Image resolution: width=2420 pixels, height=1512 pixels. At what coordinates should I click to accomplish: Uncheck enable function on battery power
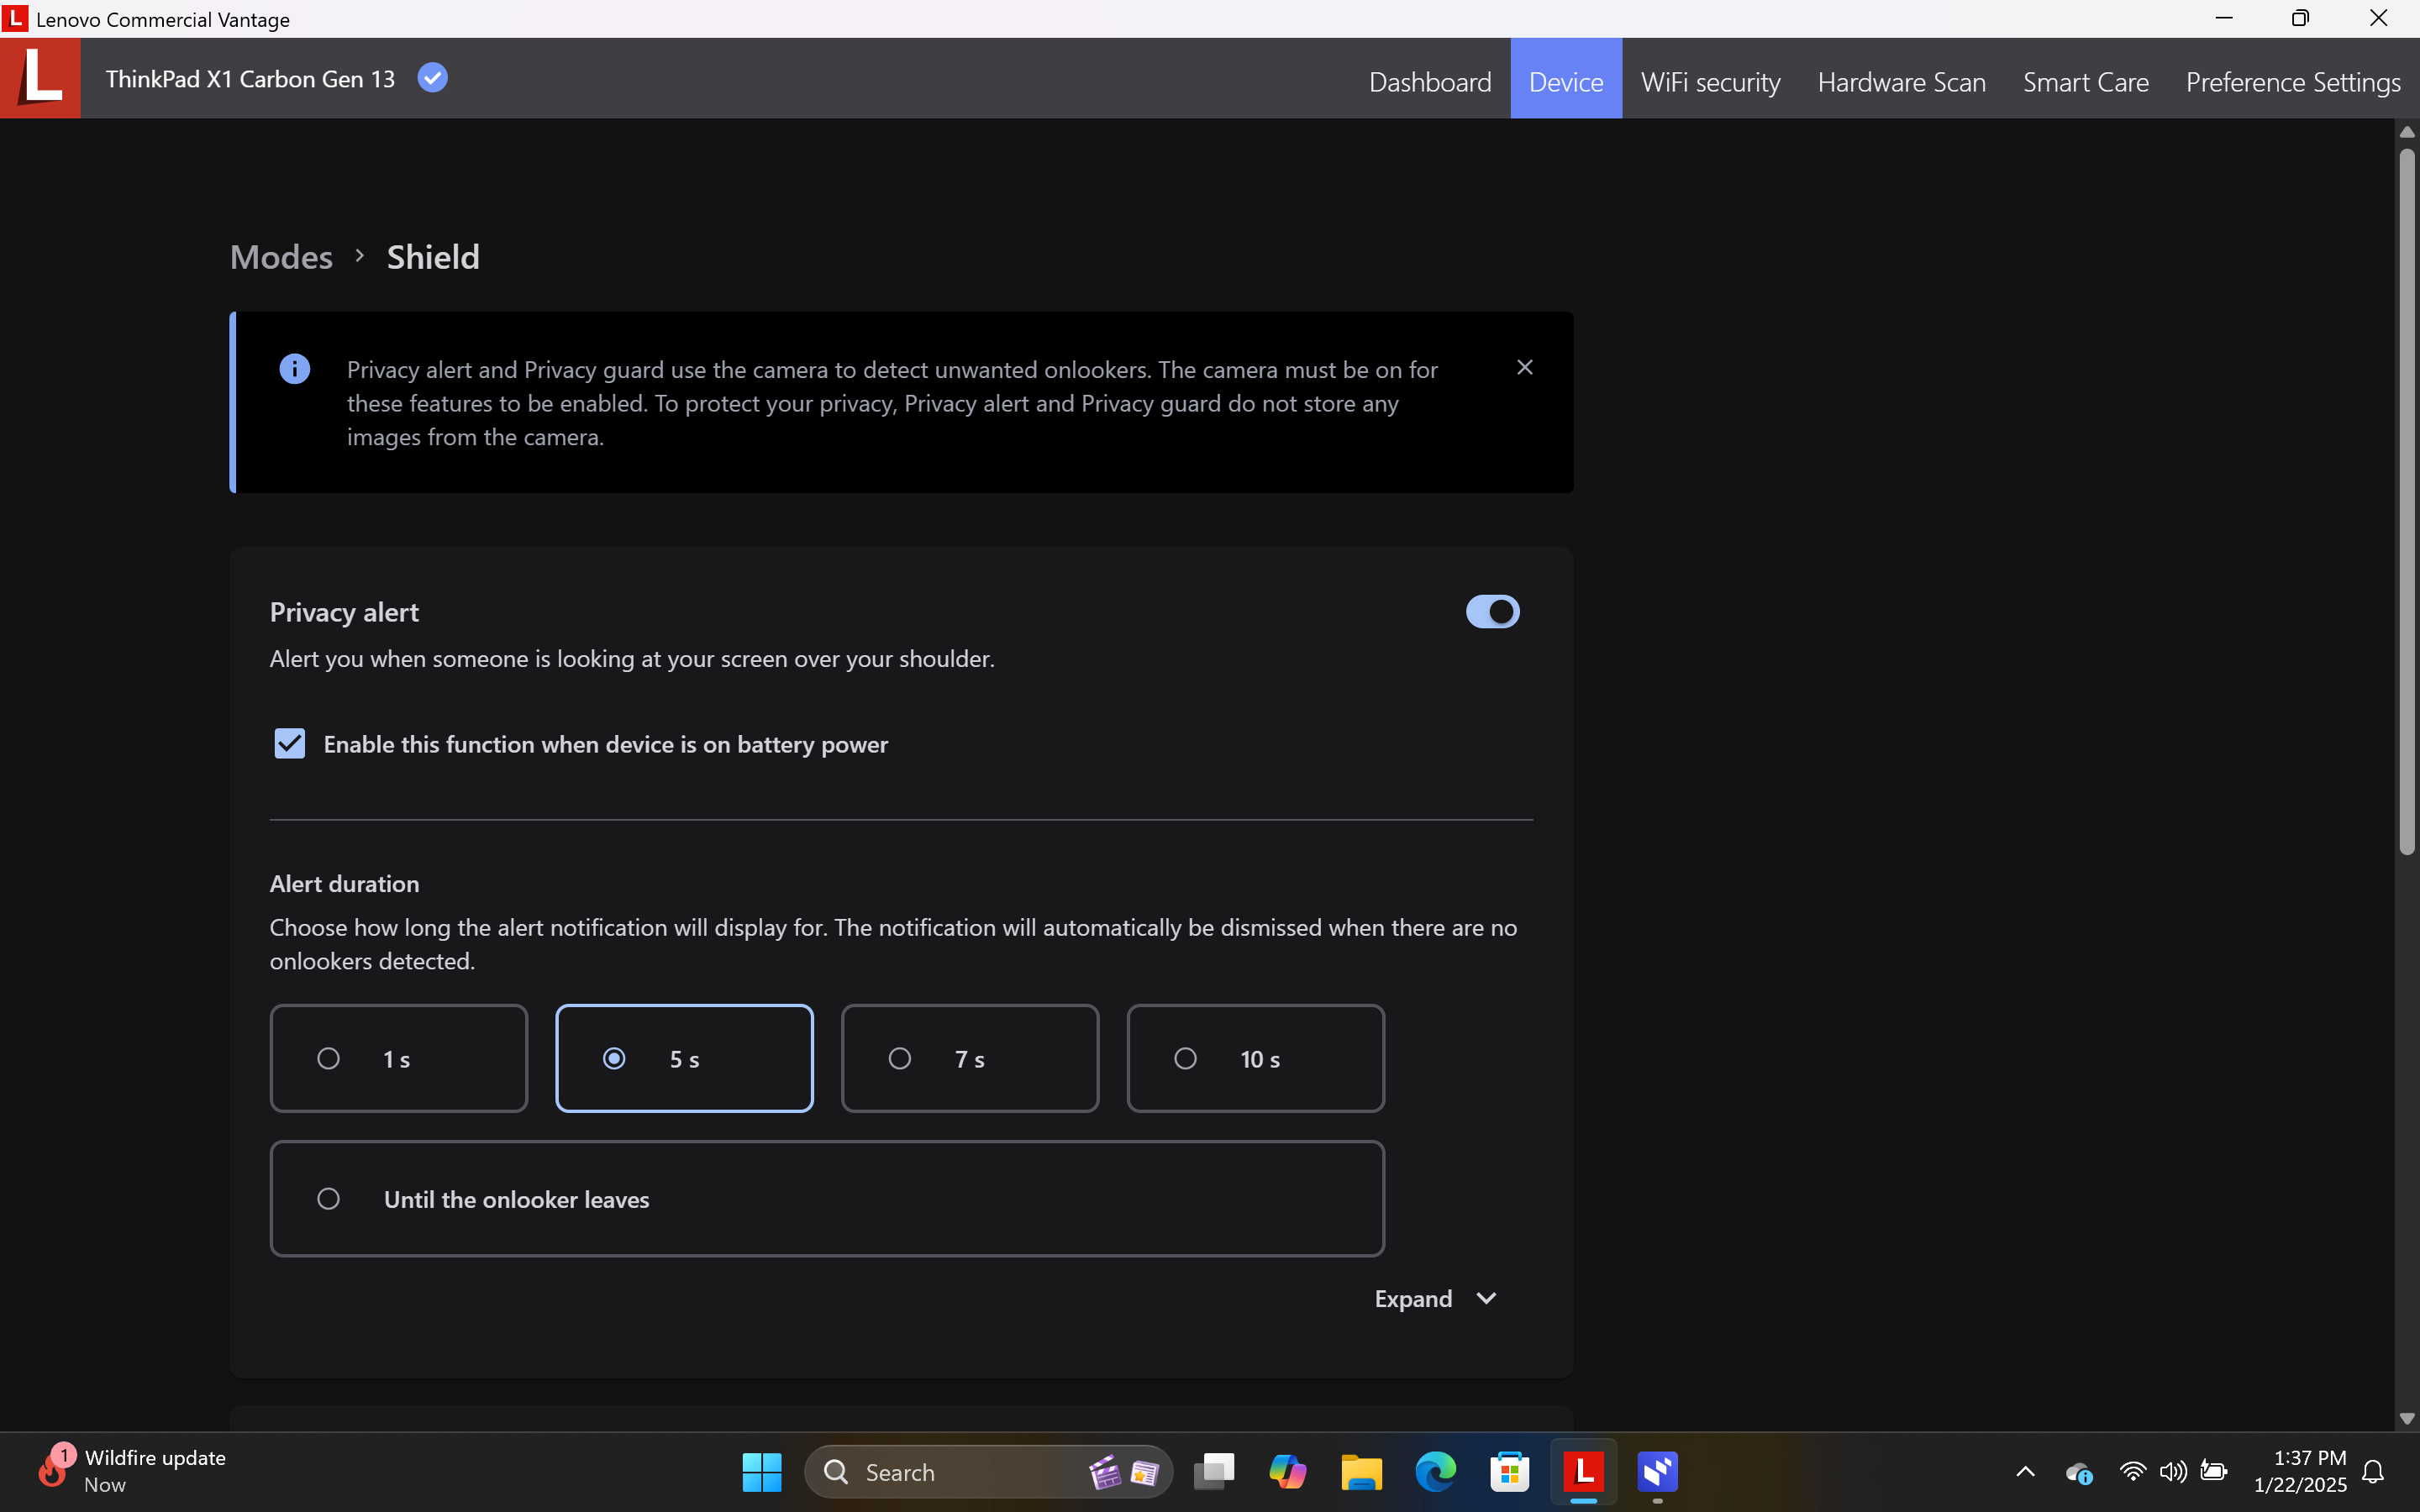pyautogui.click(x=290, y=743)
